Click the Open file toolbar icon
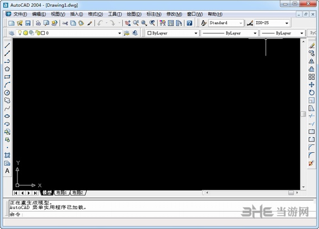Image resolution: width=319 pixels, height=229 pixels. (x=20, y=23)
